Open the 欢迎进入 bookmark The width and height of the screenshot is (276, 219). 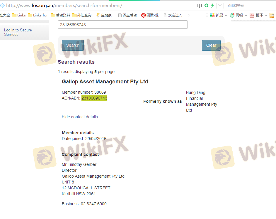tap(173, 15)
